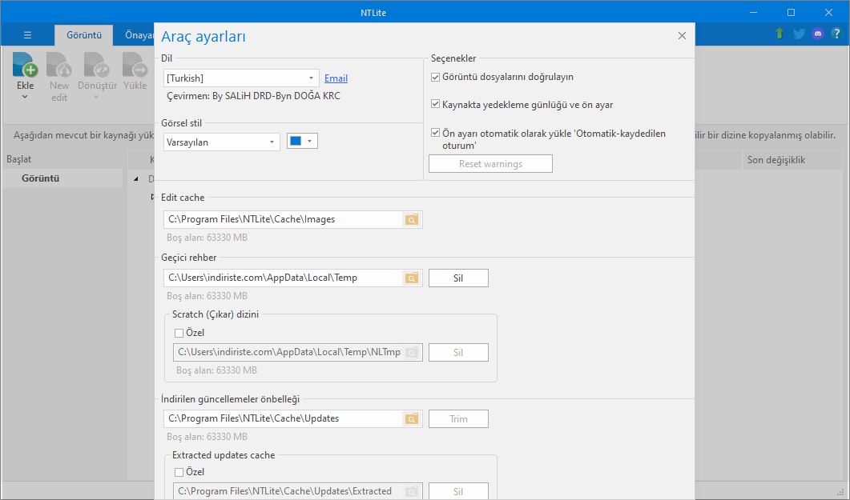Collapse the first tree node arrow in image list
850x500 pixels.
136,178
